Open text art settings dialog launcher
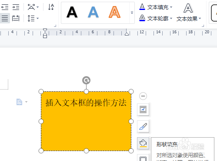This screenshot has width=217, height=161. tap(203, 26)
